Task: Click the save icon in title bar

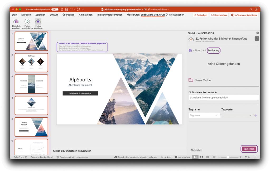Action: (x=67, y=10)
